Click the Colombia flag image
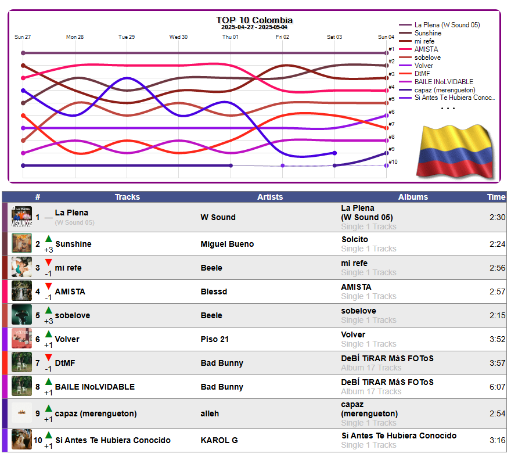This screenshot has height=457, width=511. pos(455,151)
